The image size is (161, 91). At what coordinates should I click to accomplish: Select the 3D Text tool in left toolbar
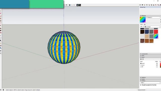[x=1, y=40]
